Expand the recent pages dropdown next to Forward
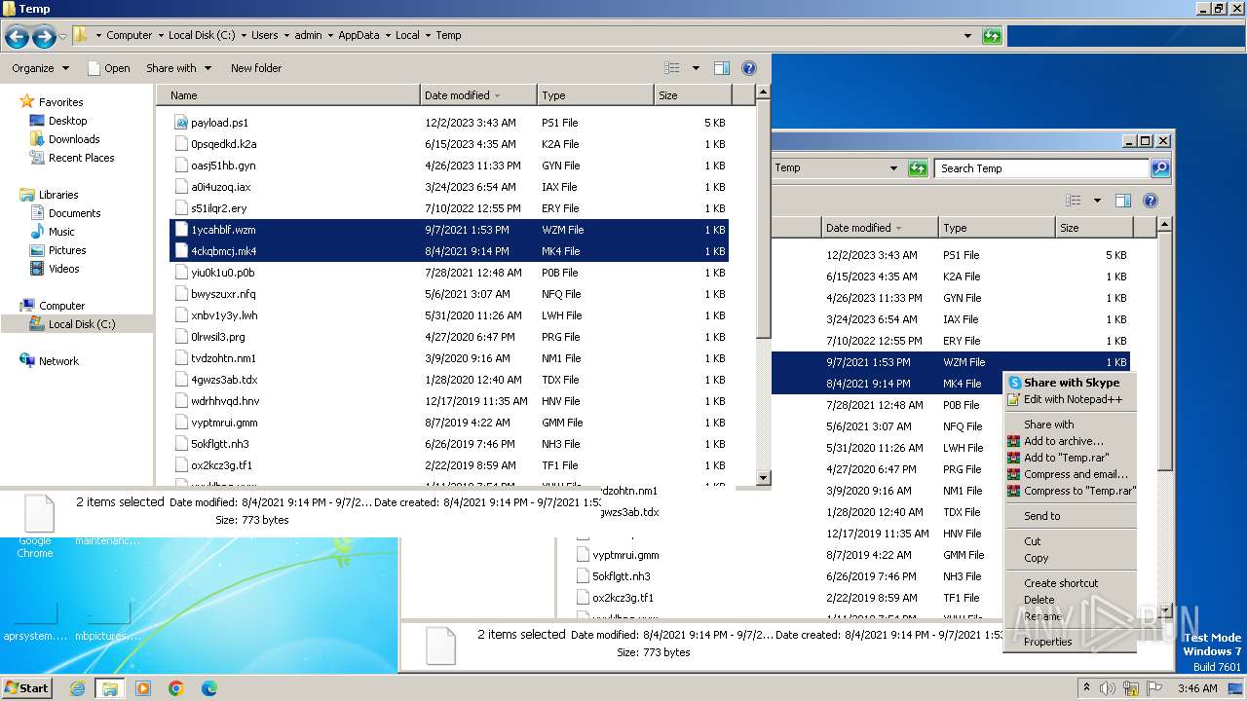 click(63, 37)
